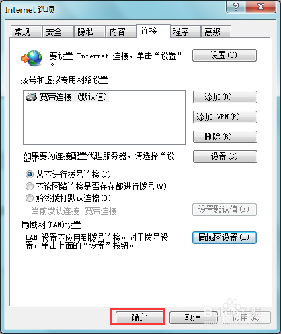Open the 高级 tab
Image resolution: width=281 pixels, height=334 pixels.
(216, 32)
